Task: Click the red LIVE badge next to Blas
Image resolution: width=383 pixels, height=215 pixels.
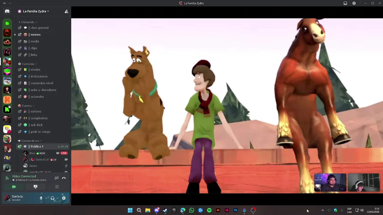Action: (x=64, y=153)
